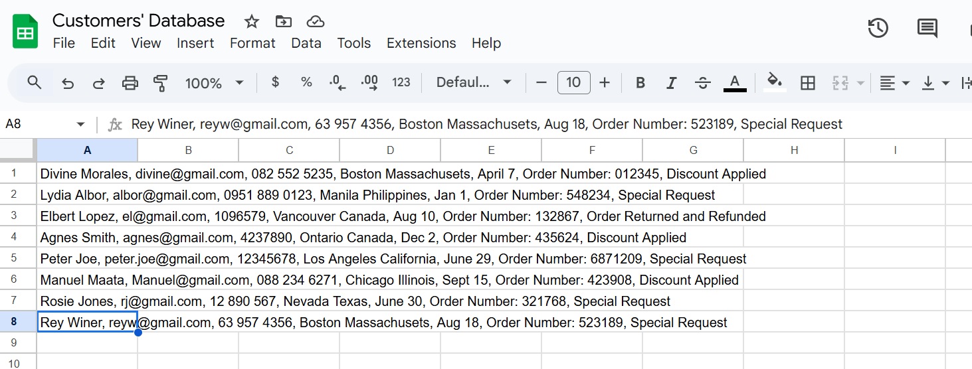Open the Format menu
The width and height of the screenshot is (972, 369).
click(252, 43)
